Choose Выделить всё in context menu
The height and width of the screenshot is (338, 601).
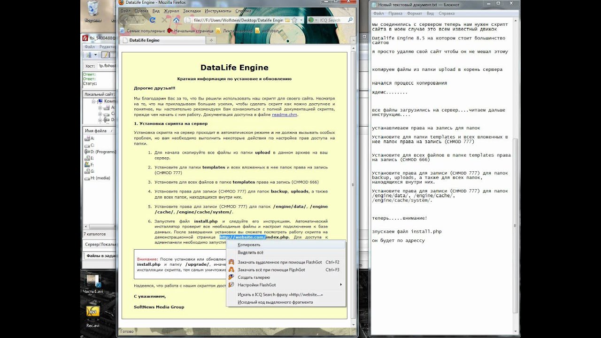286,253
